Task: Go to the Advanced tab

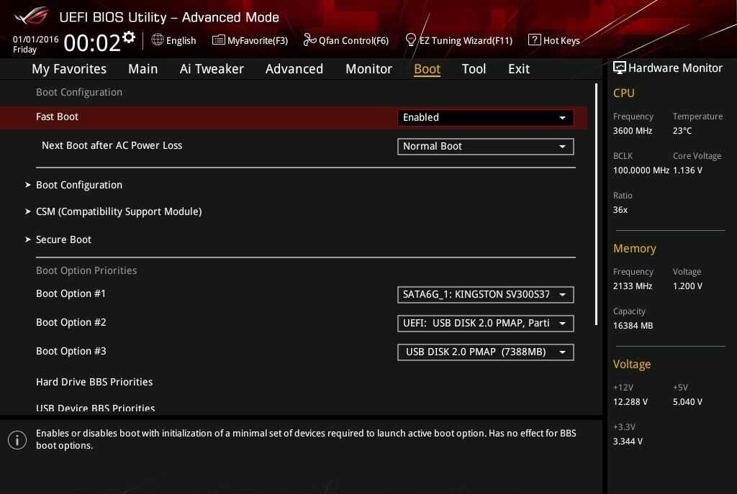Action: click(294, 68)
